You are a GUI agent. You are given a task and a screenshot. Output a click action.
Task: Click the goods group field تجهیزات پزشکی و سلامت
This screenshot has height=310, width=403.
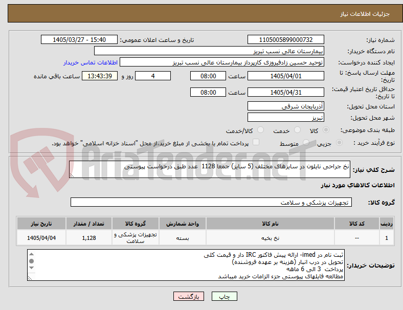pyautogui.click(x=211, y=202)
